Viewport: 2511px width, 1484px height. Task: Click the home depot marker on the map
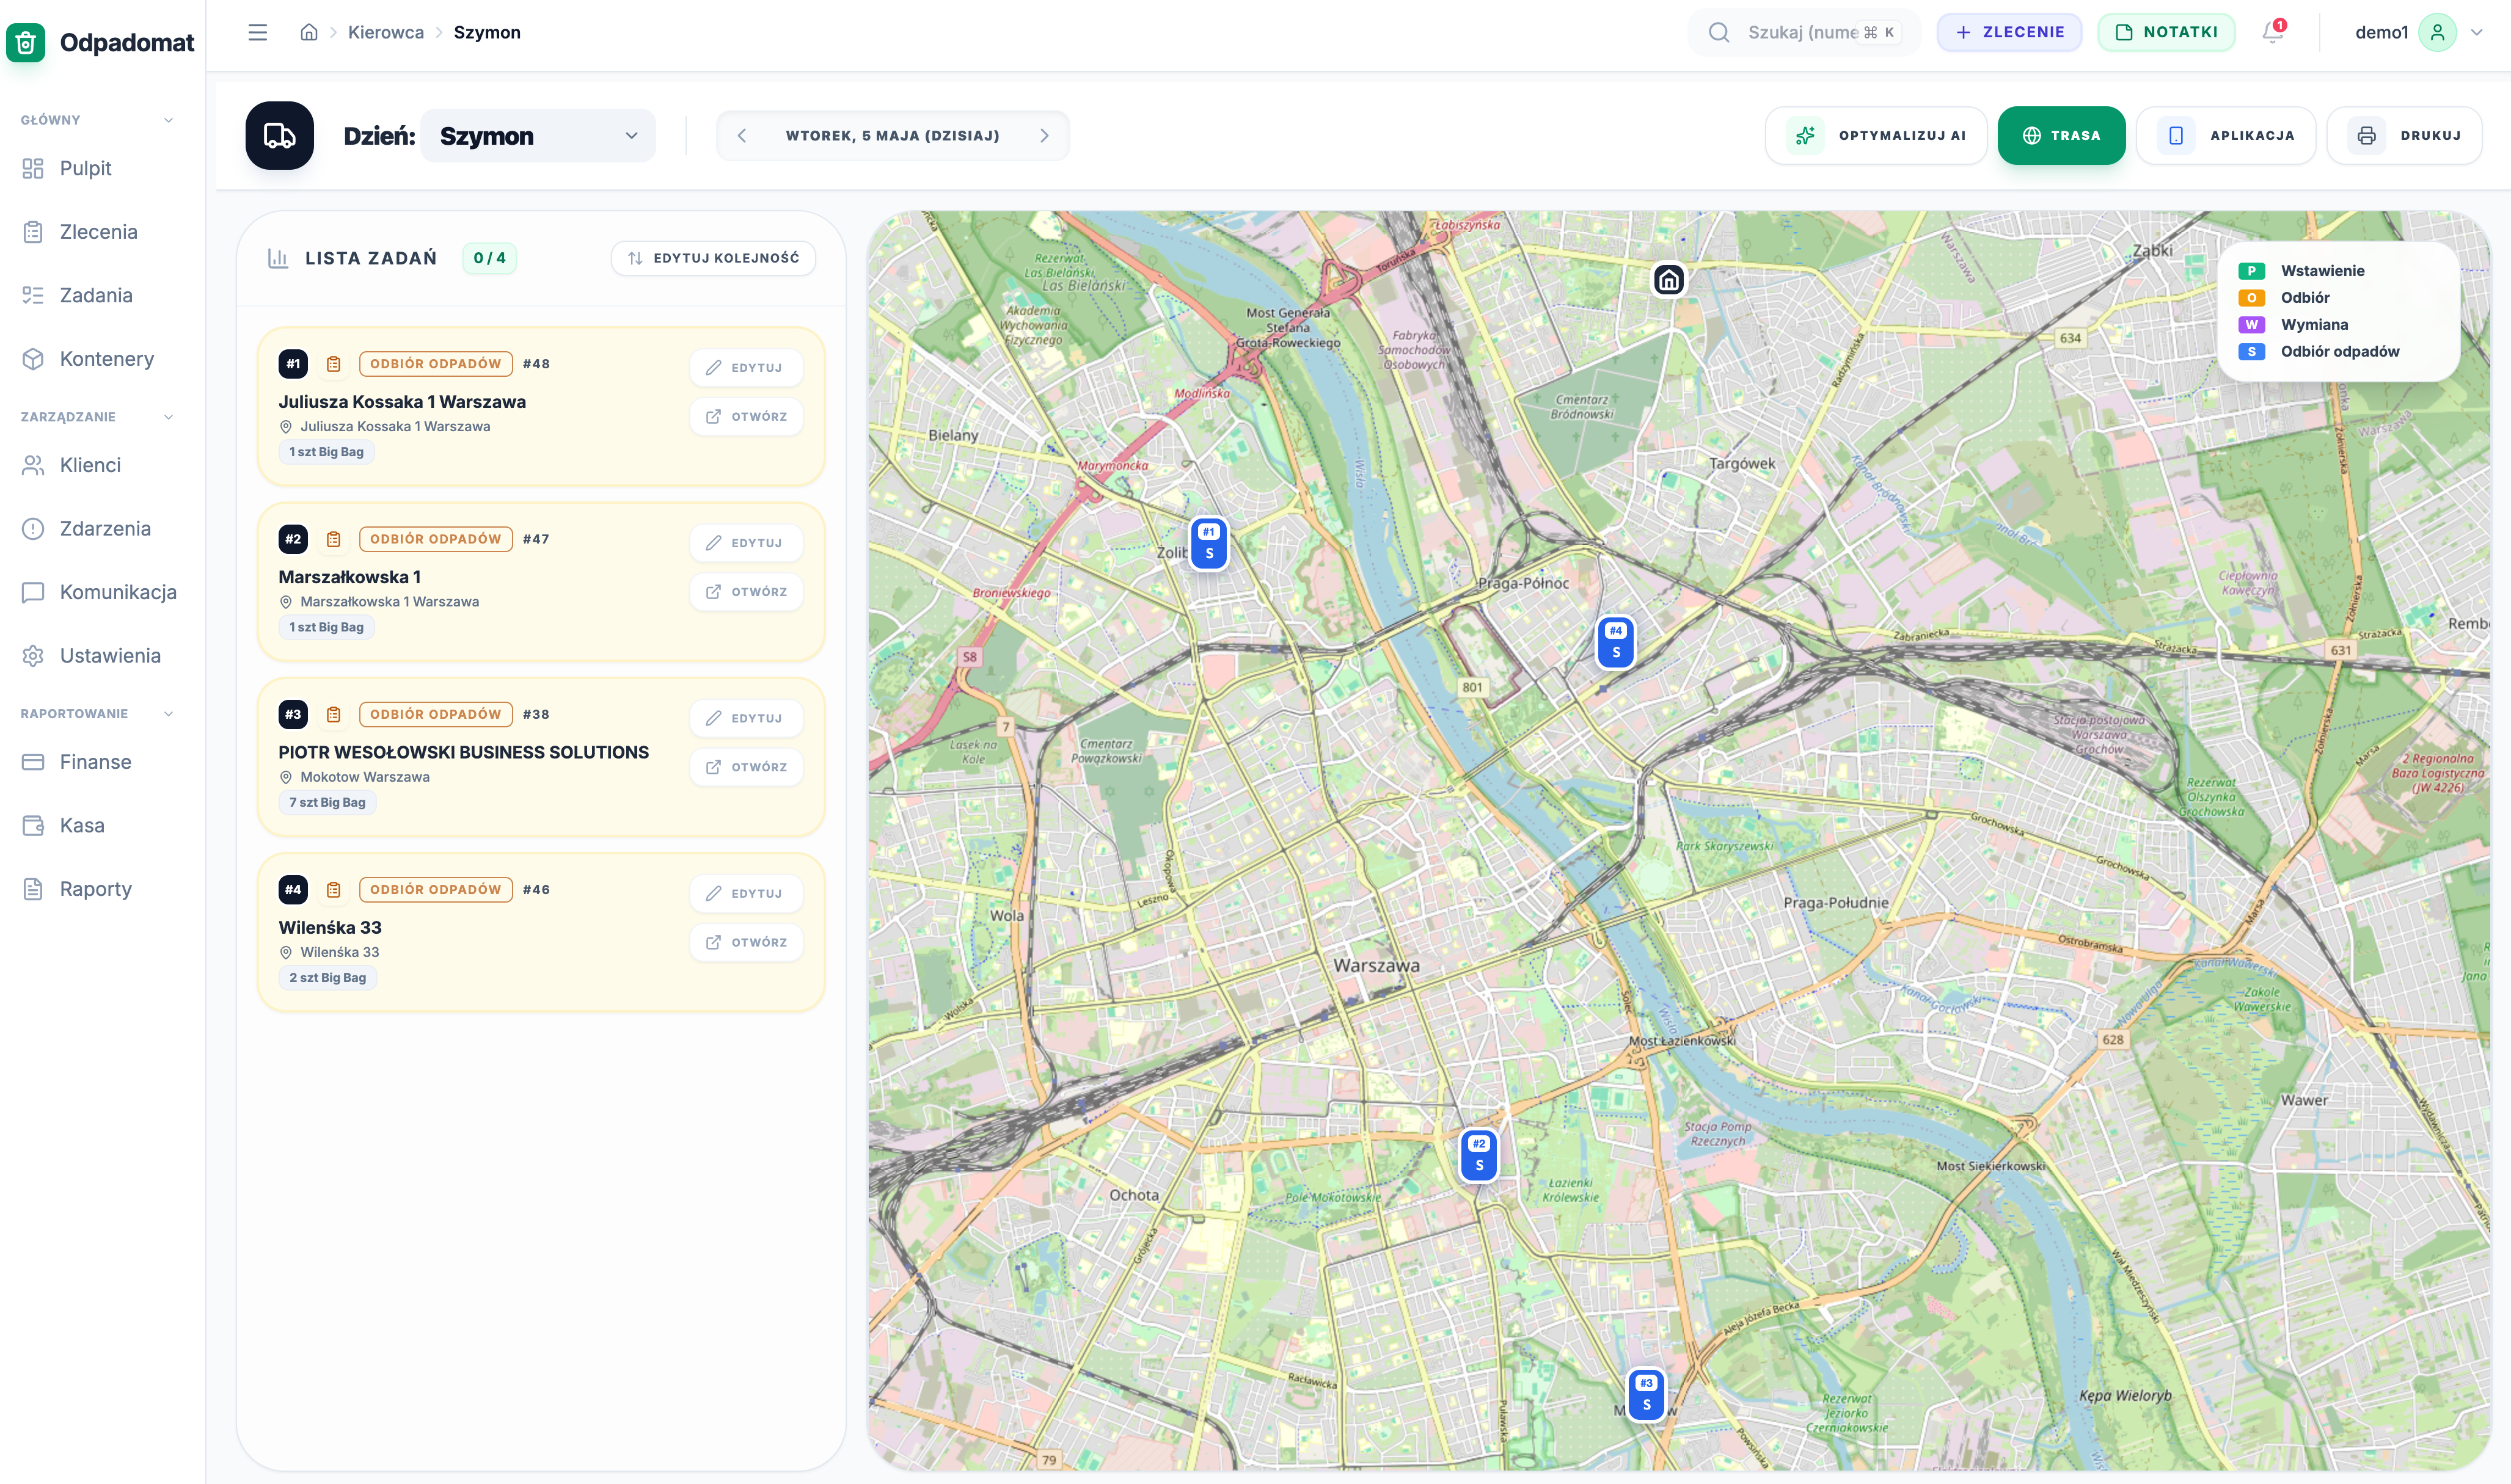point(1669,280)
